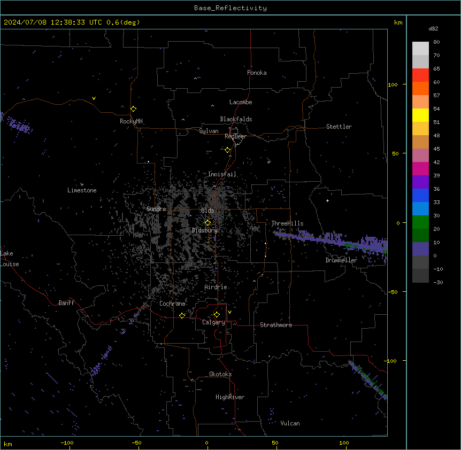
Task: Click the slate purple 0-10 dBZ legend swatch
Action: [x=420, y=249]
